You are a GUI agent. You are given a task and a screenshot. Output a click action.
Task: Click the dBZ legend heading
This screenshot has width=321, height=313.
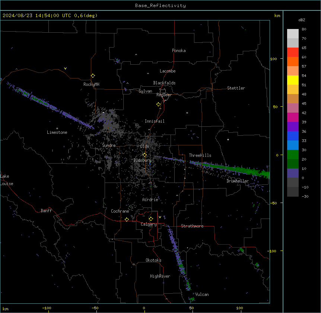[302, 20]
